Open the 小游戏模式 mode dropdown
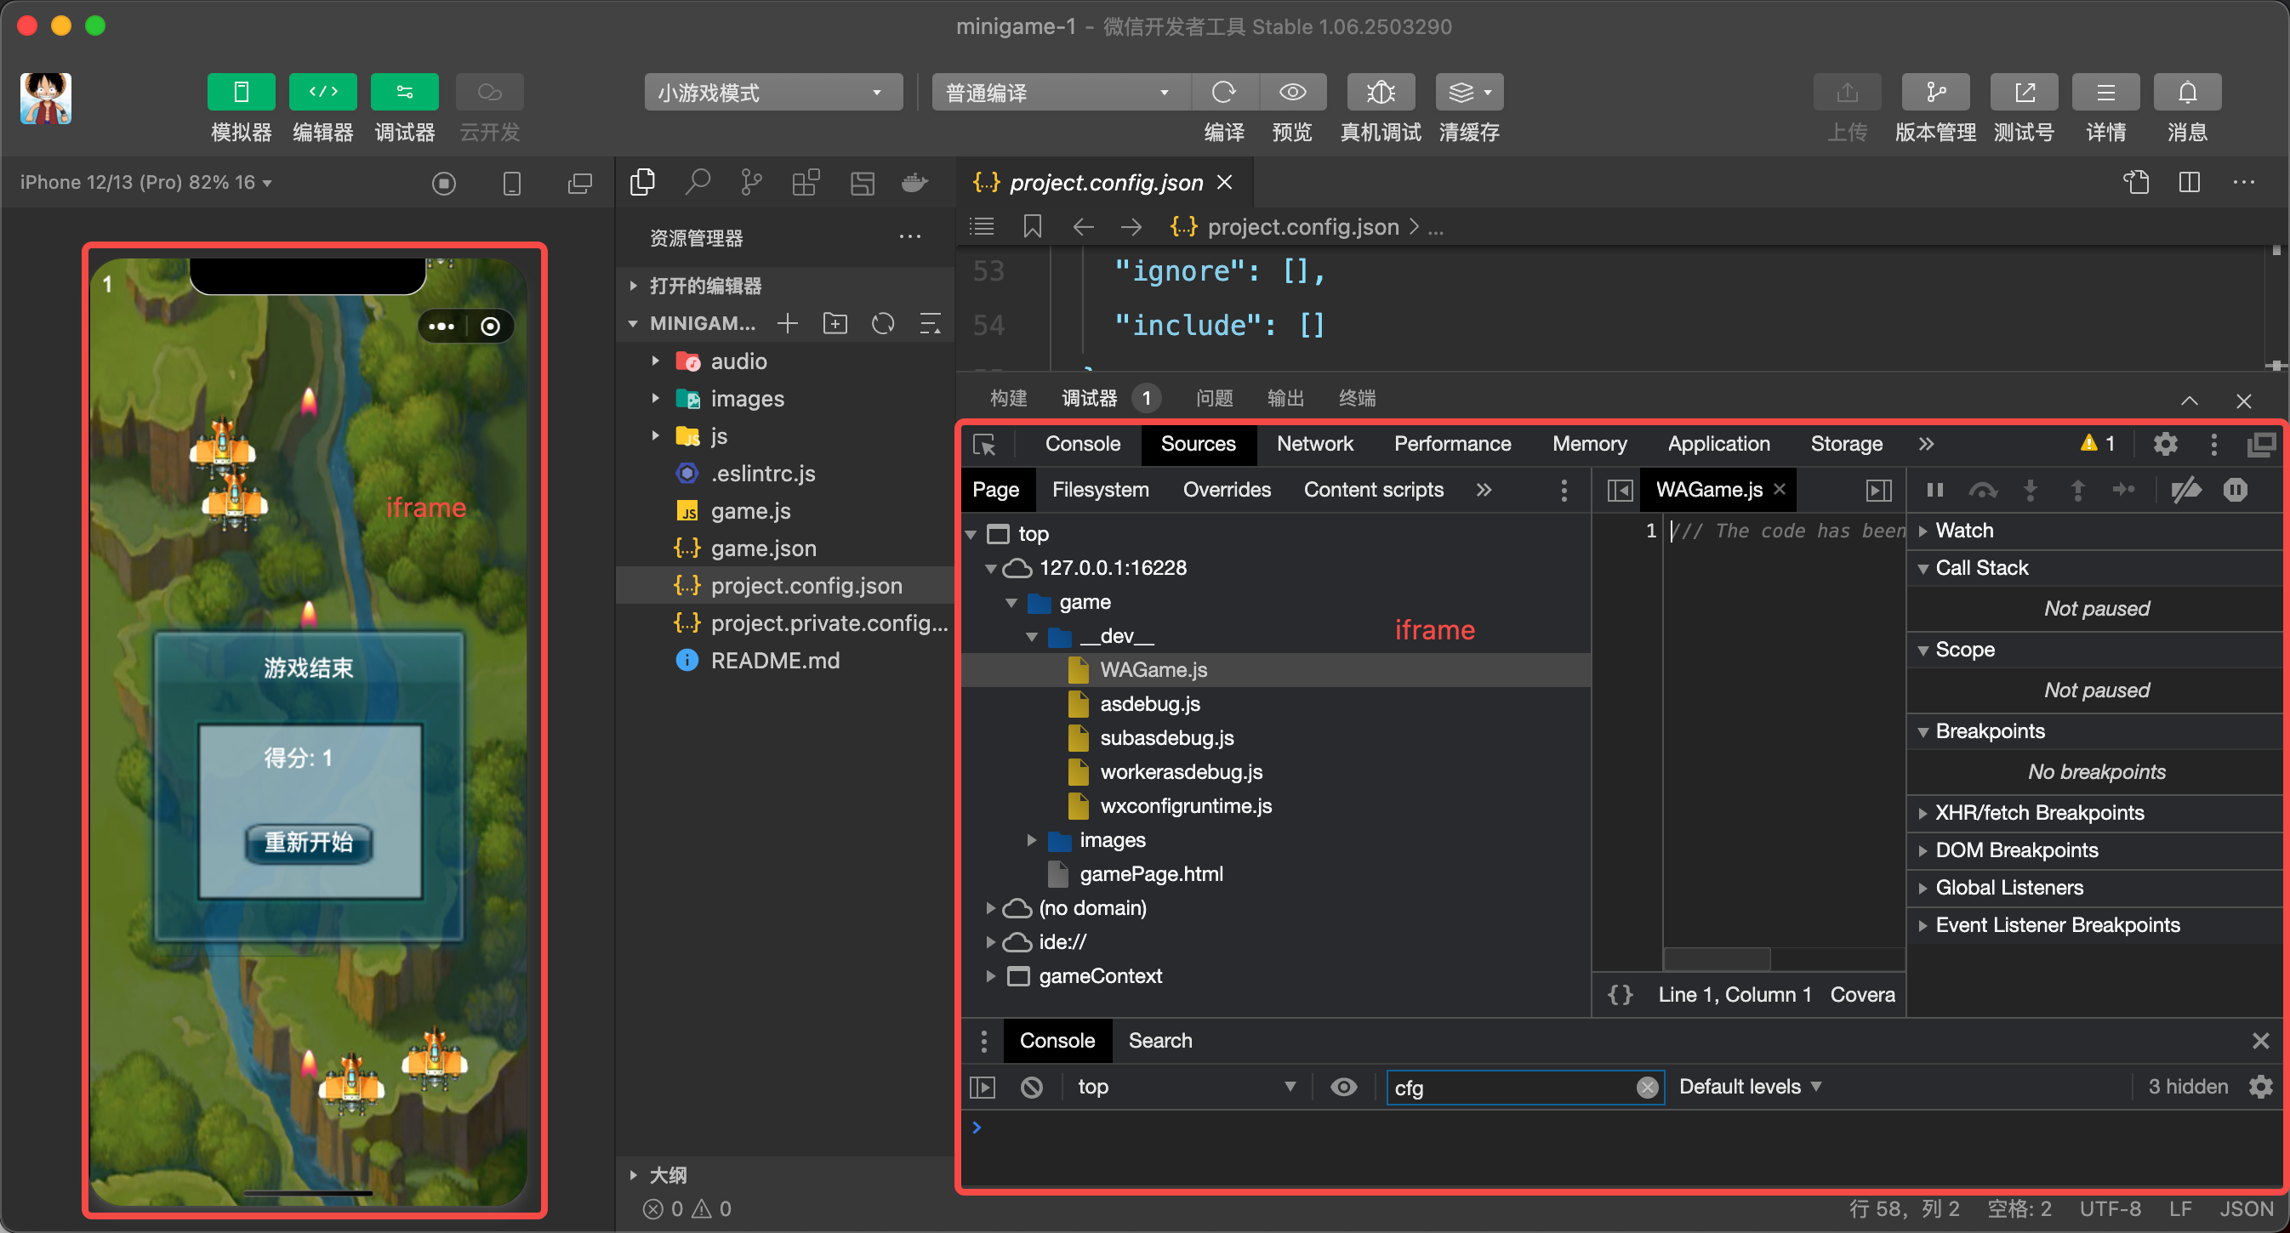 coord(772,93)
